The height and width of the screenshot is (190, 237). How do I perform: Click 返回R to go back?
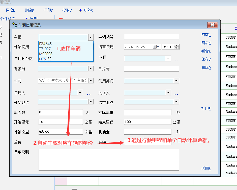pos(206,169)
